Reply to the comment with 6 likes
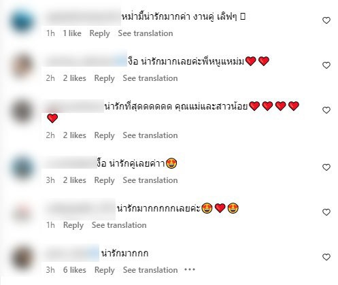 (105, 270)
